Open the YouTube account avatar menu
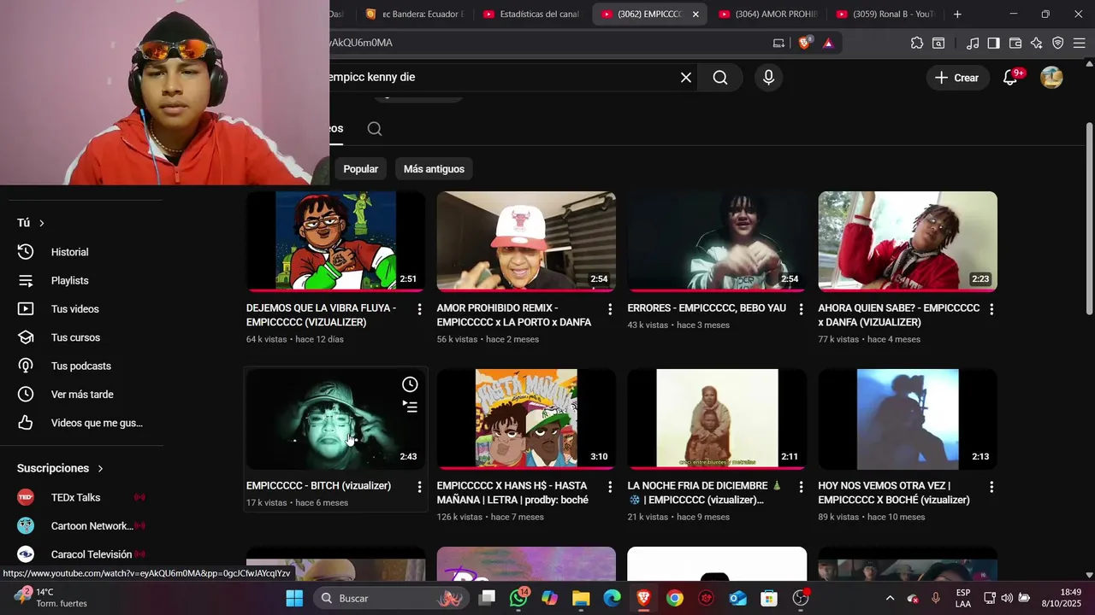This screenshot has width=1095, height=615. tap(1051, 78)
